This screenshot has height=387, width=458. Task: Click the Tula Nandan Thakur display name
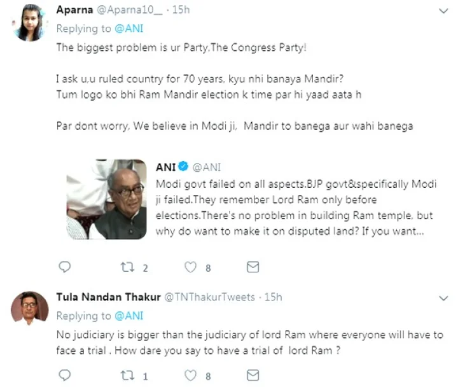point(108,297)
